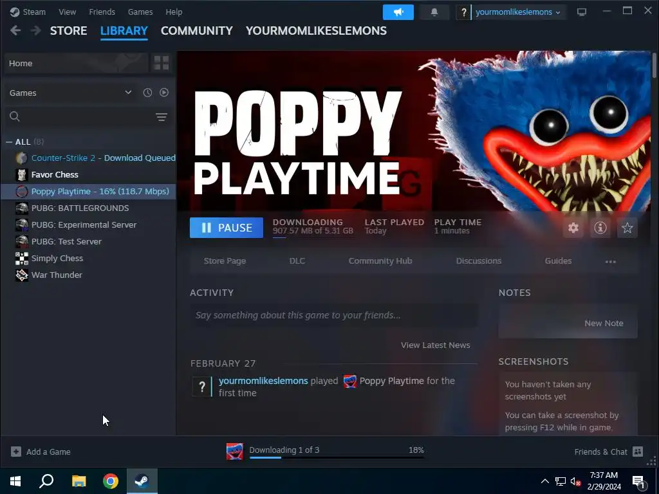Select PUBG: BATTLEGROUNDS in library list
Screen dimensions: 659x494
(x=88, y=208)
